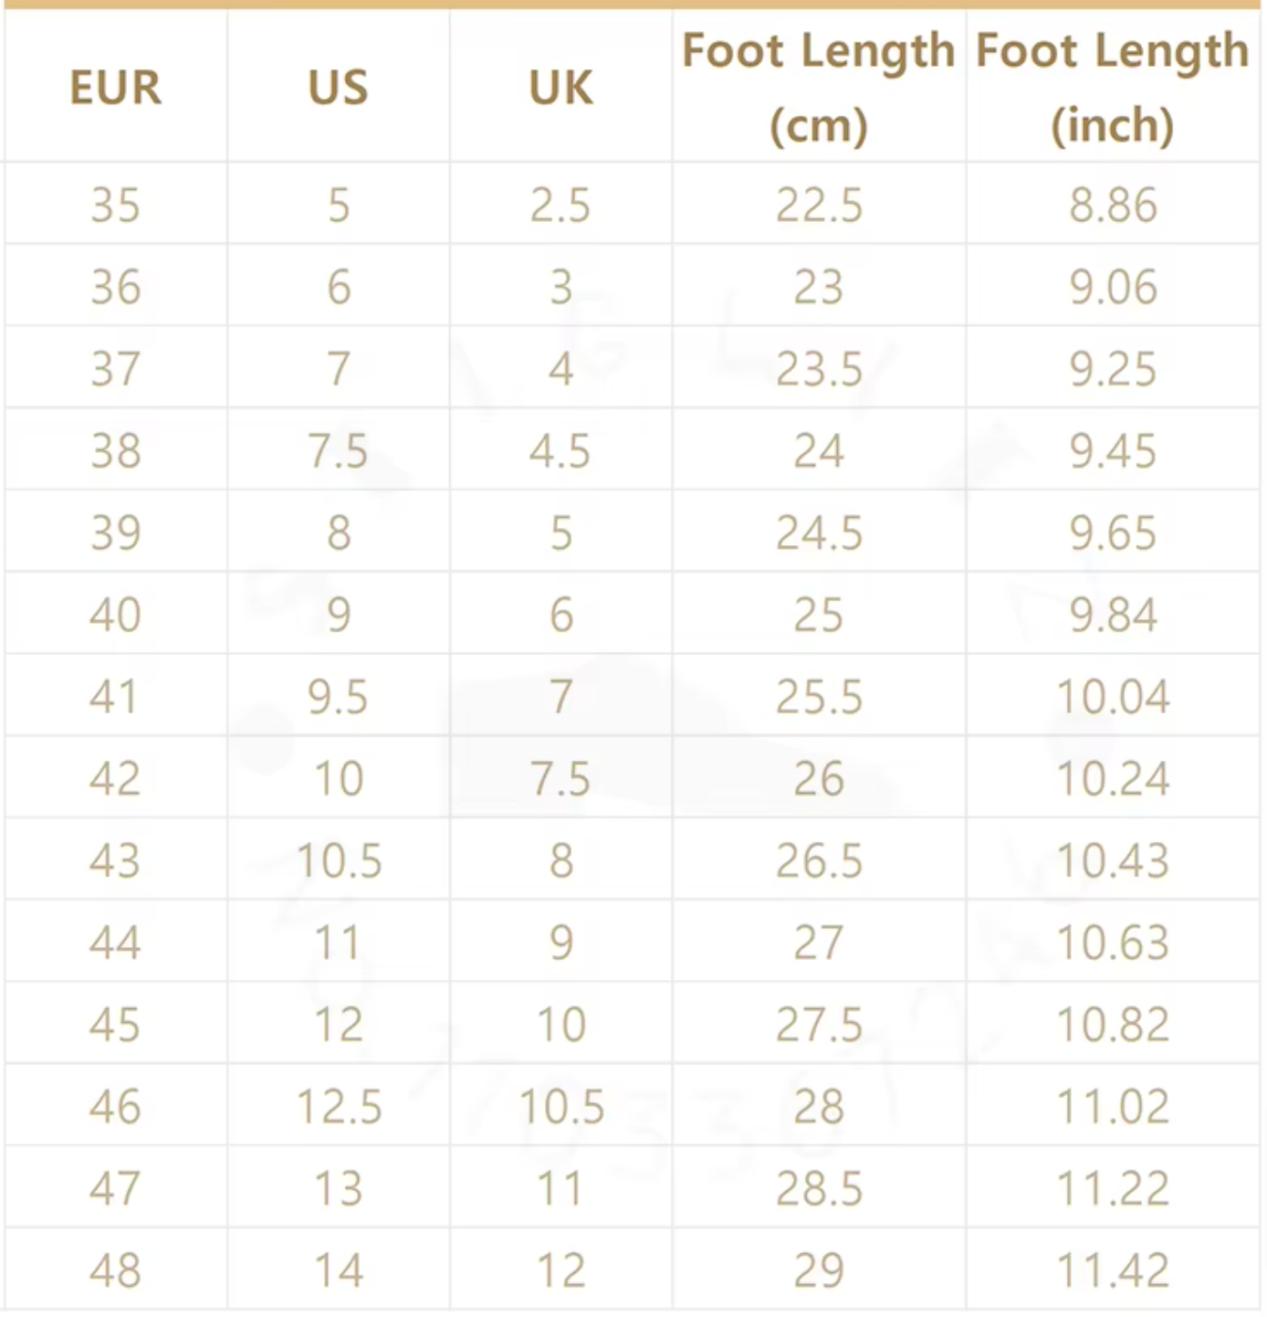Select the UK size 2.5 cell
The image size is (1267, 1317).
point(560,205)
